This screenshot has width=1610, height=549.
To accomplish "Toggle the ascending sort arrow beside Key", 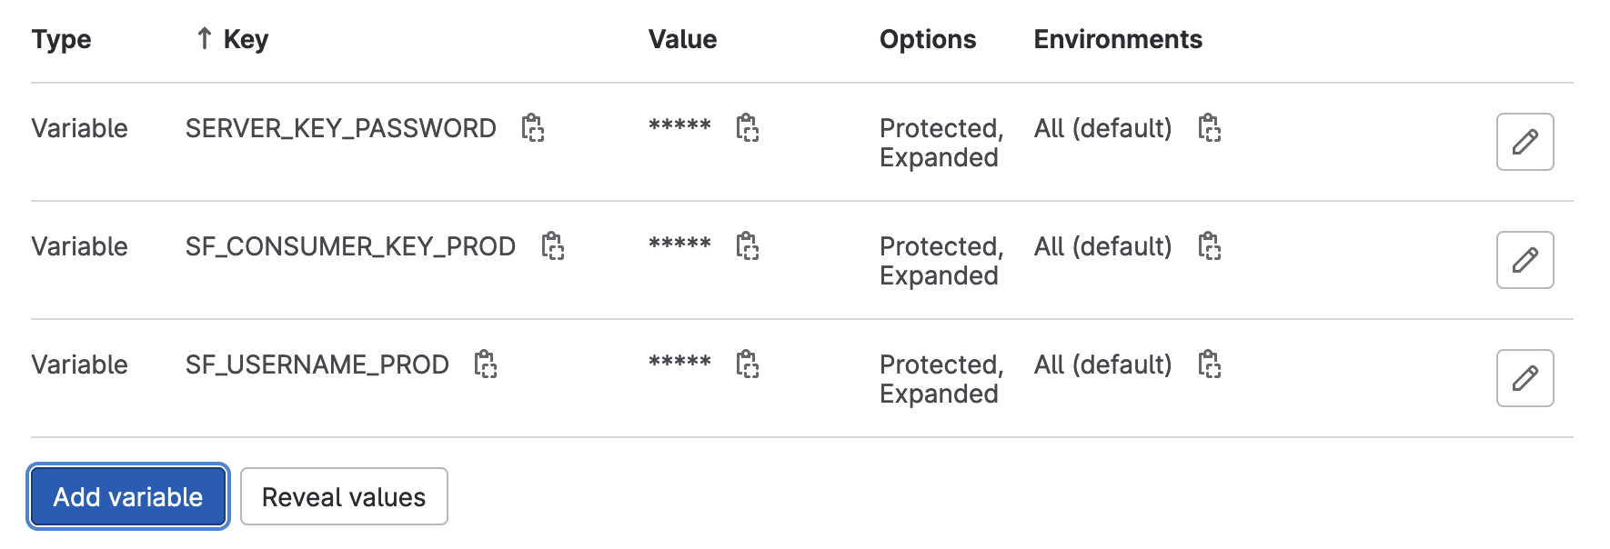I will (x=205, y=38).
